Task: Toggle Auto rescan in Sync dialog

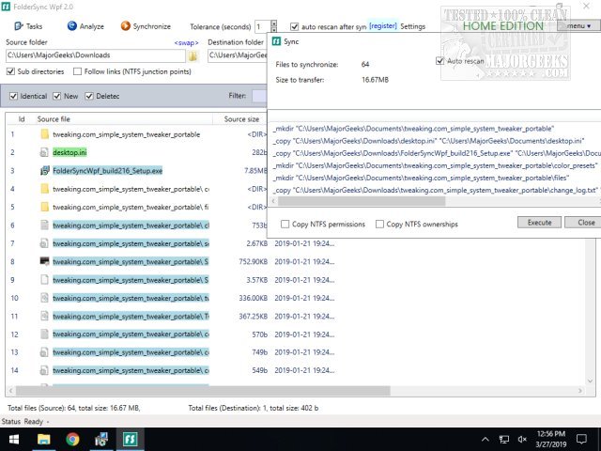Action: pos(440,61)
